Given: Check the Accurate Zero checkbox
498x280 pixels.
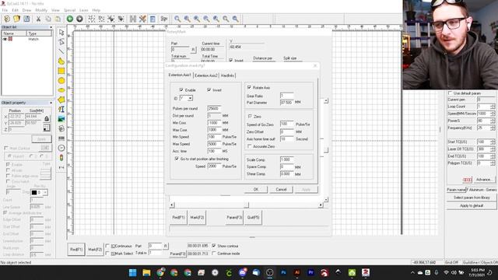Looking at the screenshot, I should pos(250,146).
